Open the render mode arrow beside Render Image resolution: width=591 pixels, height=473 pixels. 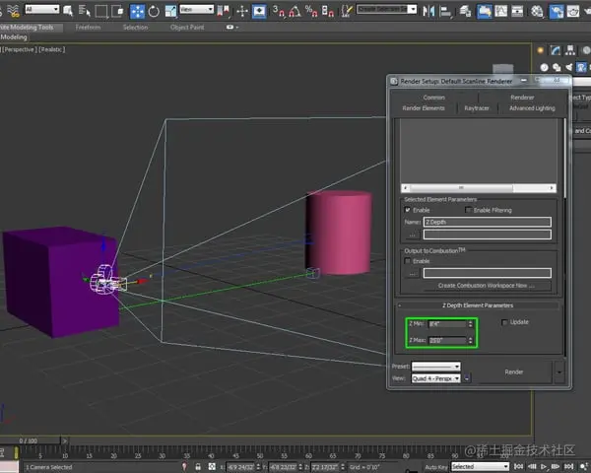pyautogui.click(x=559, y=372)
